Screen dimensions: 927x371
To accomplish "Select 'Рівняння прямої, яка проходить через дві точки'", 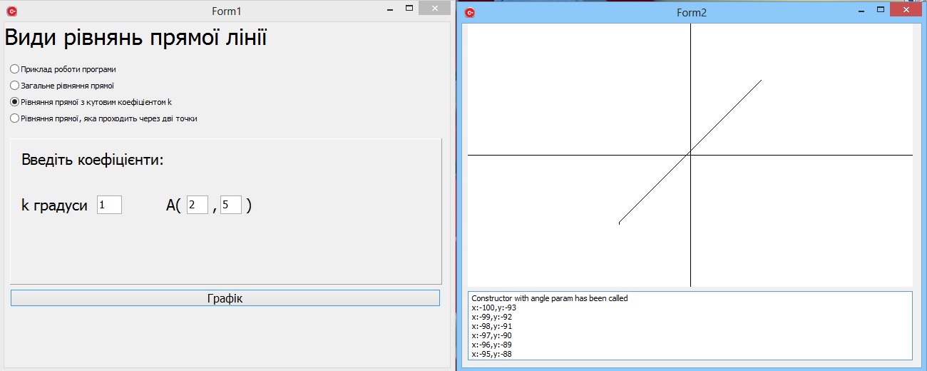I will 103,118.
